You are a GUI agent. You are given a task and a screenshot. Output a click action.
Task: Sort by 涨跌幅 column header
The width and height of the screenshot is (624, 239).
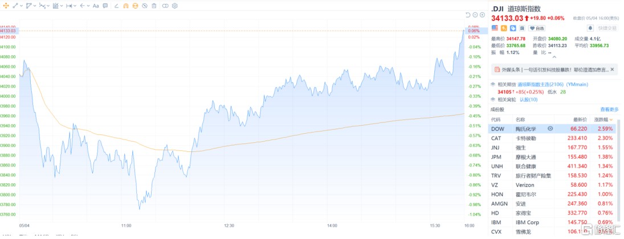pyautogui.click(x=603, y=119)
